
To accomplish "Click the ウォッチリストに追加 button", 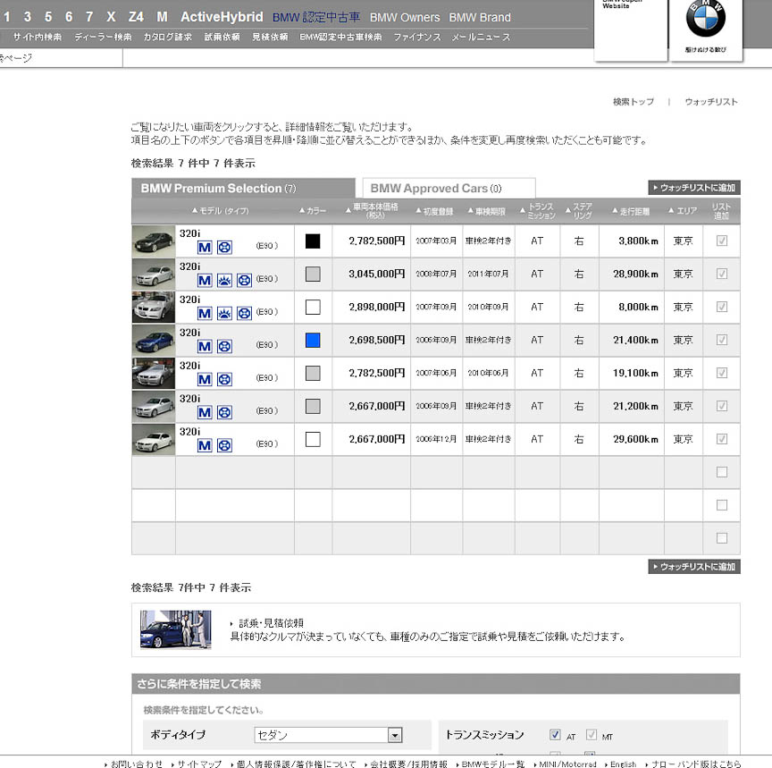I will (694, 188).
